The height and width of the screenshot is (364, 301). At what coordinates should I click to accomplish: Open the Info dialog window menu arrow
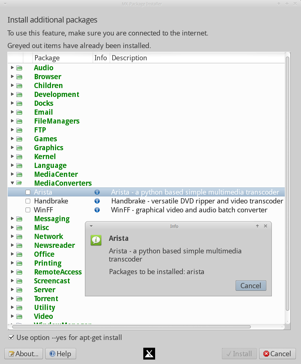pyautogui.click(x=91, y=226)
